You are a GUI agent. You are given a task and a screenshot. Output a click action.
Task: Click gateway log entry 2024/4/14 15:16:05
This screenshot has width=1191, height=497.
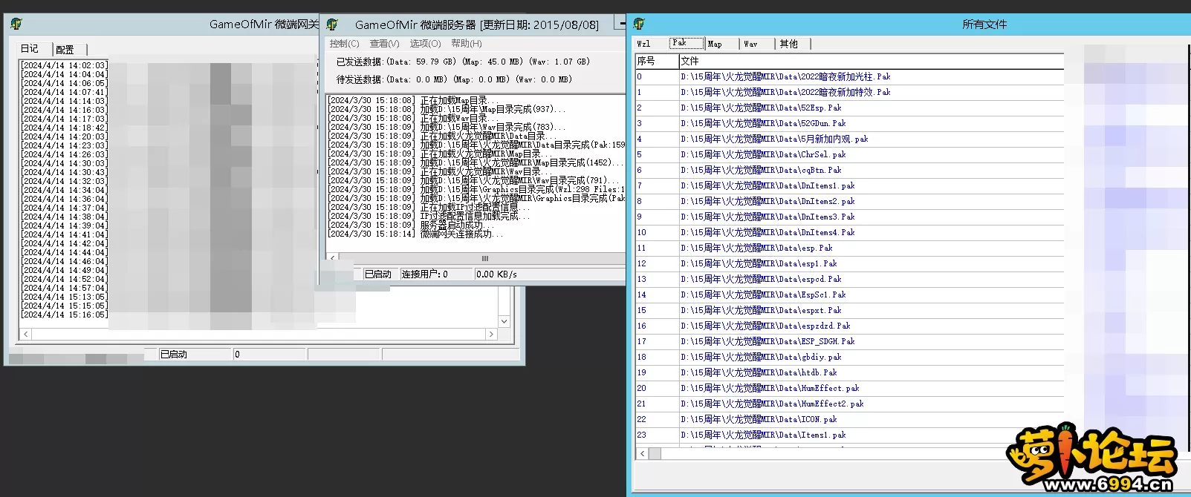(x=65, y=315)
